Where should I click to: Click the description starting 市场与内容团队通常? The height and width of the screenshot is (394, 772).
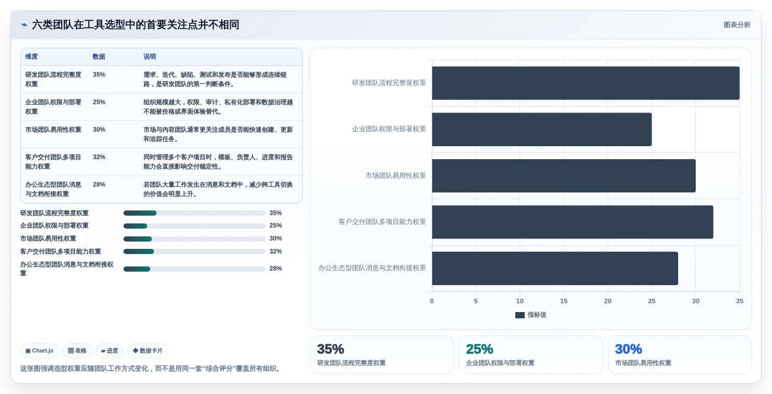tap(218, 134)
